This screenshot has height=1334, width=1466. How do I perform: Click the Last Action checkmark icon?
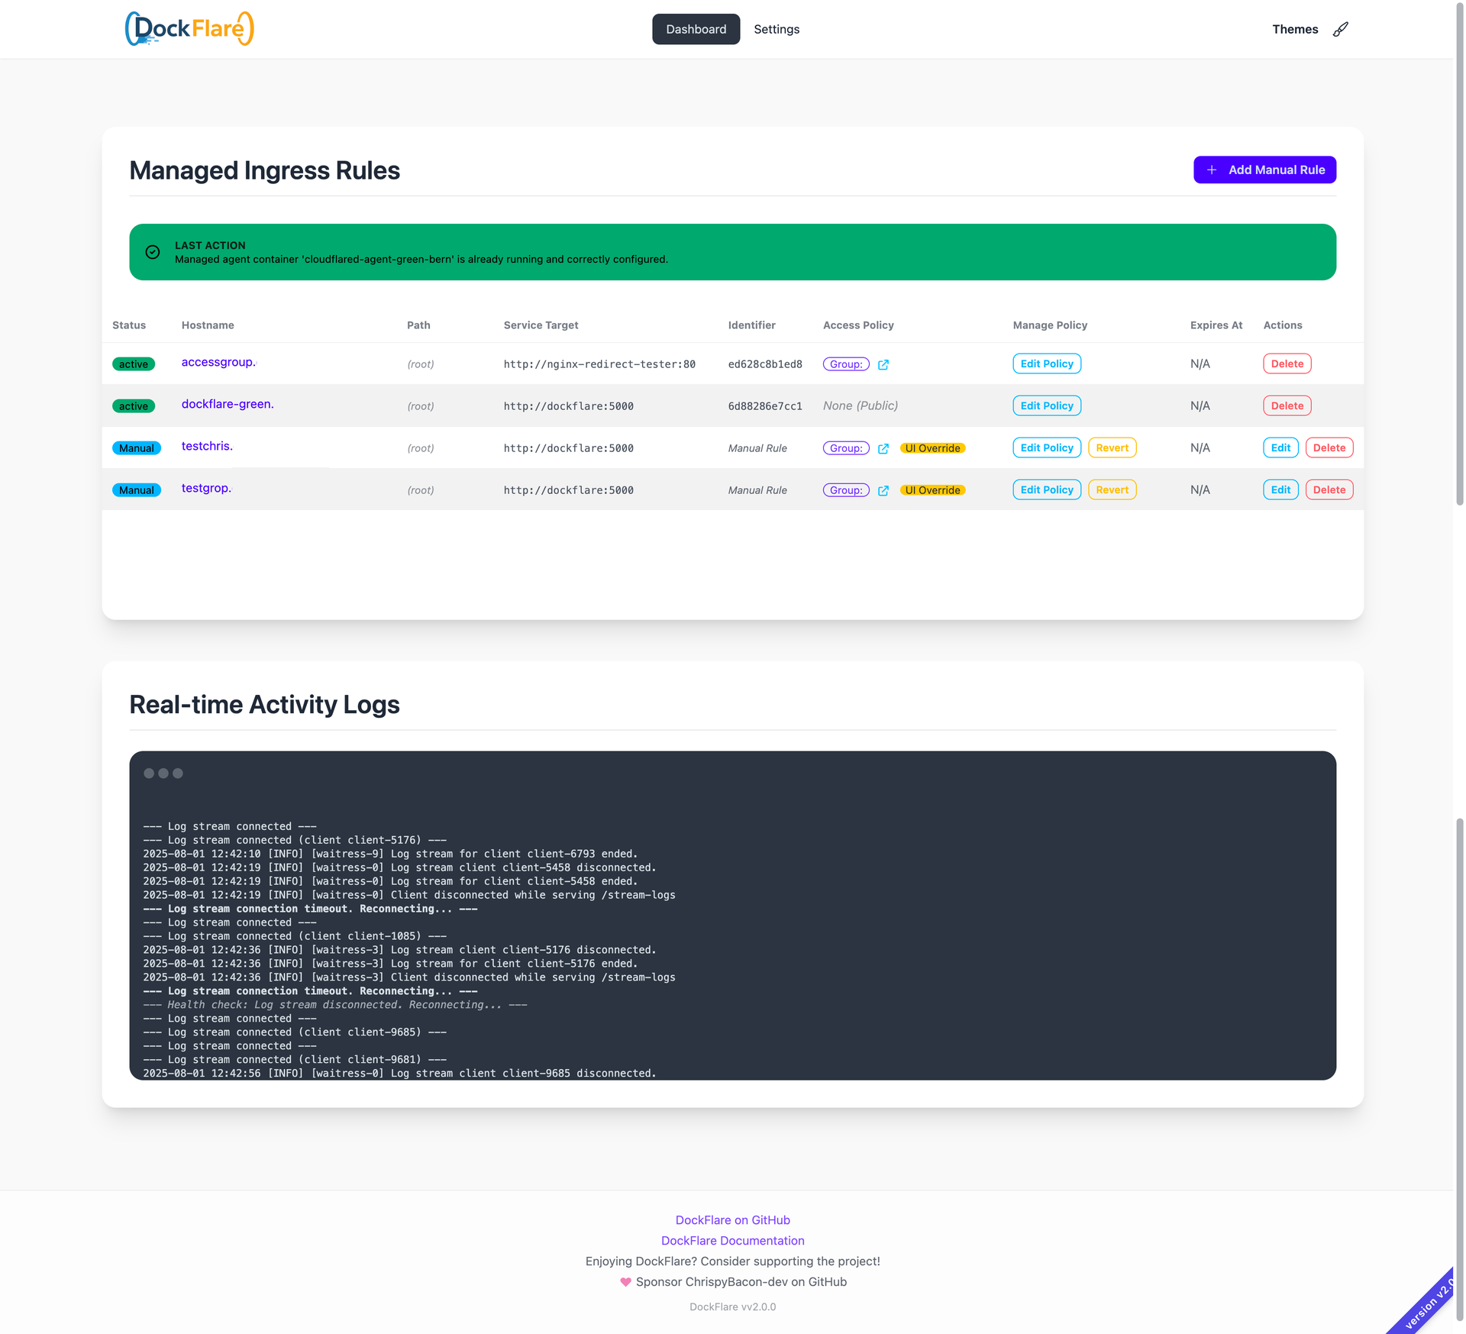coord(153,252)
